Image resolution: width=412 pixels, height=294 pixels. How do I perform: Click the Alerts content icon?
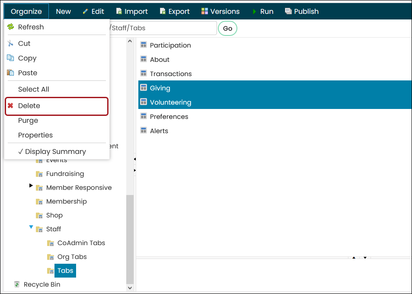144,130
